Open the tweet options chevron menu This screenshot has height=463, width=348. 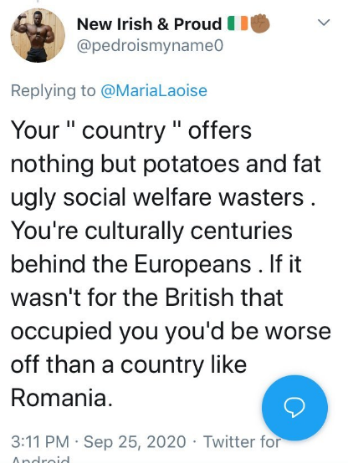324,23
